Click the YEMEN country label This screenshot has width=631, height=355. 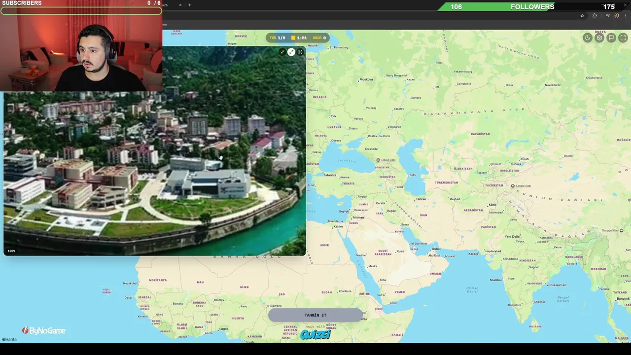399,292
